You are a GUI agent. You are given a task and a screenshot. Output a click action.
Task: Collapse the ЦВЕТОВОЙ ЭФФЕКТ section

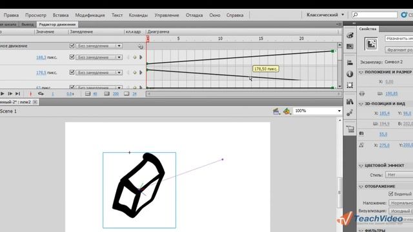(x=361, y=166)
